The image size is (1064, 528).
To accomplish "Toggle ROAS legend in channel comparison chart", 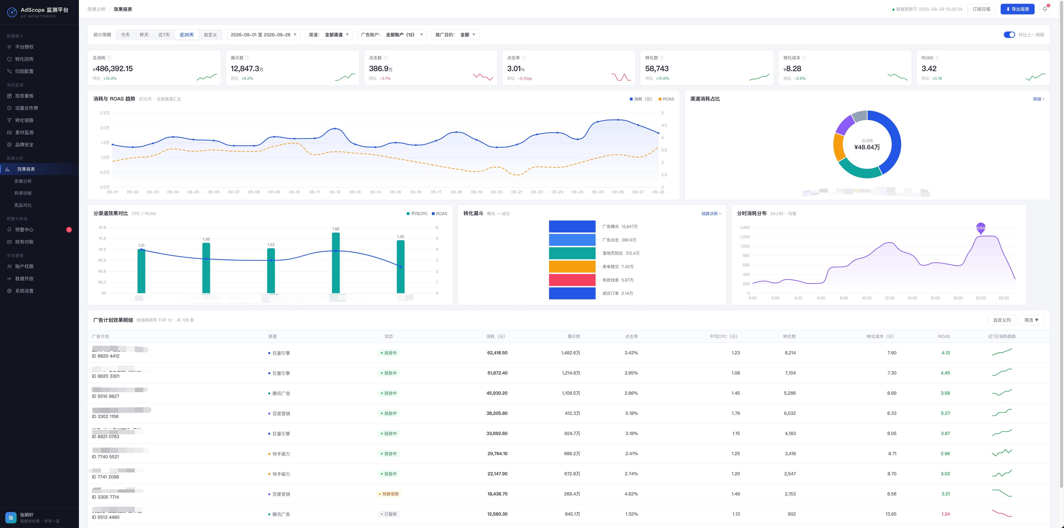I will coord(439,214).
